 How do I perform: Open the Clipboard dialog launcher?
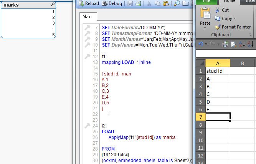coord(250,35)
